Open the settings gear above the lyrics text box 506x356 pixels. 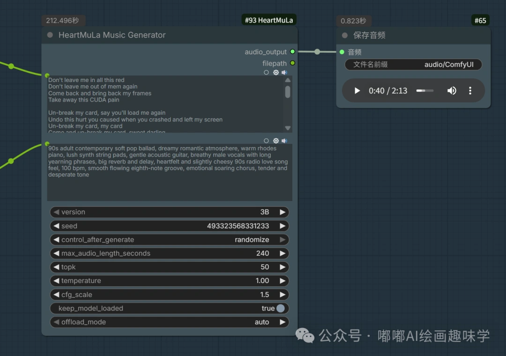[275, 73]
